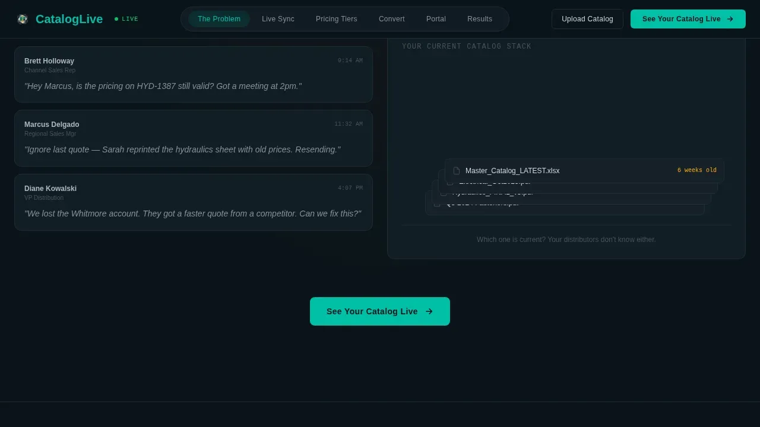Select the Diane Kowalski name

[50, 189]
